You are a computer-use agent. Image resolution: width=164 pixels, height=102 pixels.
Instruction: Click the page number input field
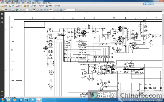point(27,10)
